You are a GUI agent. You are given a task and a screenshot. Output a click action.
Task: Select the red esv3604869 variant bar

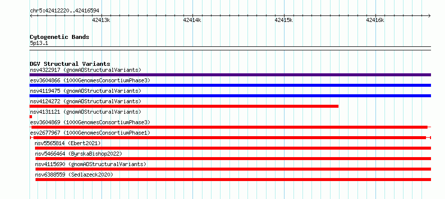click(229, 127)
